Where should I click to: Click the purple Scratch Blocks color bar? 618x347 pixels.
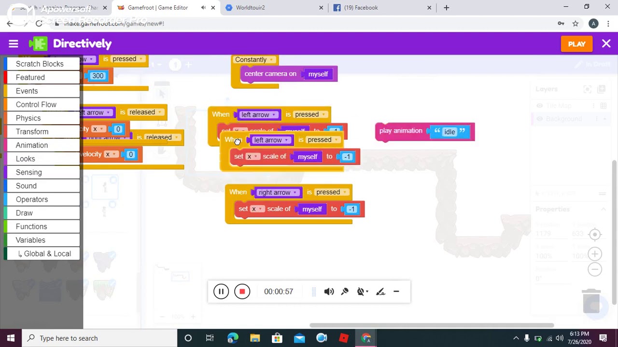(x=5, y=64)
